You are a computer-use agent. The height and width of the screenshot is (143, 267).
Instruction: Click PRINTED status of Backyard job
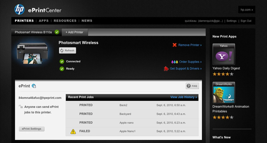(x=86, y=114)
